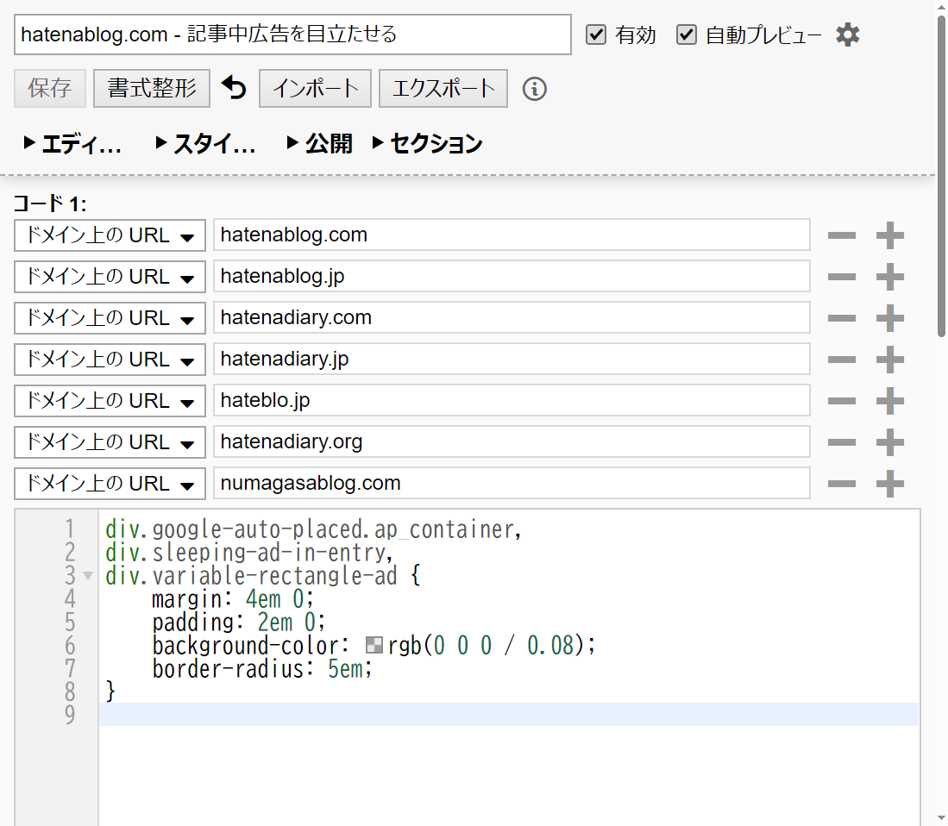Click the style name input field
948x826 pixels.
(292, 34)
